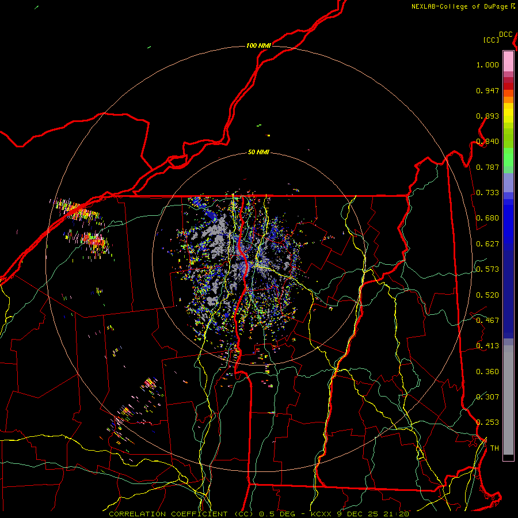Click the 1.000 scale value
The image size is (518, 518).
point(487,64)
